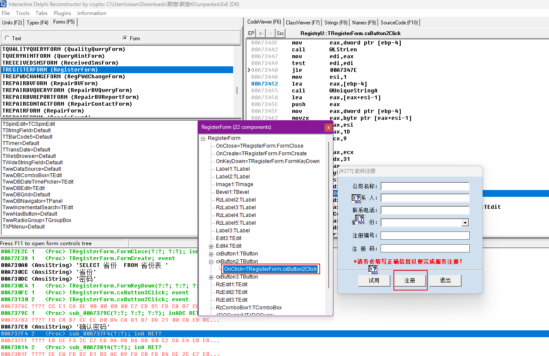Click the EP entry point button

(x=251, y=33)
